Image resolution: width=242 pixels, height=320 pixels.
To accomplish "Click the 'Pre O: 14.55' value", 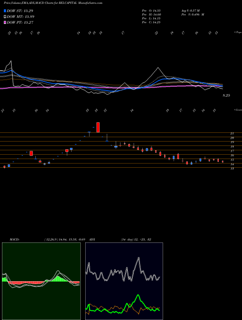I will 151,11.
